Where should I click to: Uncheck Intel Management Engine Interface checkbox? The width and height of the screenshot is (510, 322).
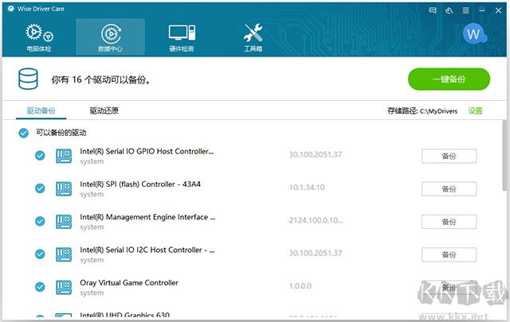click(40, 221)
